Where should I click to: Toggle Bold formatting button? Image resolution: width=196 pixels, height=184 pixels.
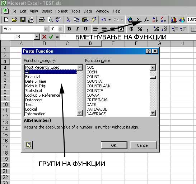(x=69, y=29)
